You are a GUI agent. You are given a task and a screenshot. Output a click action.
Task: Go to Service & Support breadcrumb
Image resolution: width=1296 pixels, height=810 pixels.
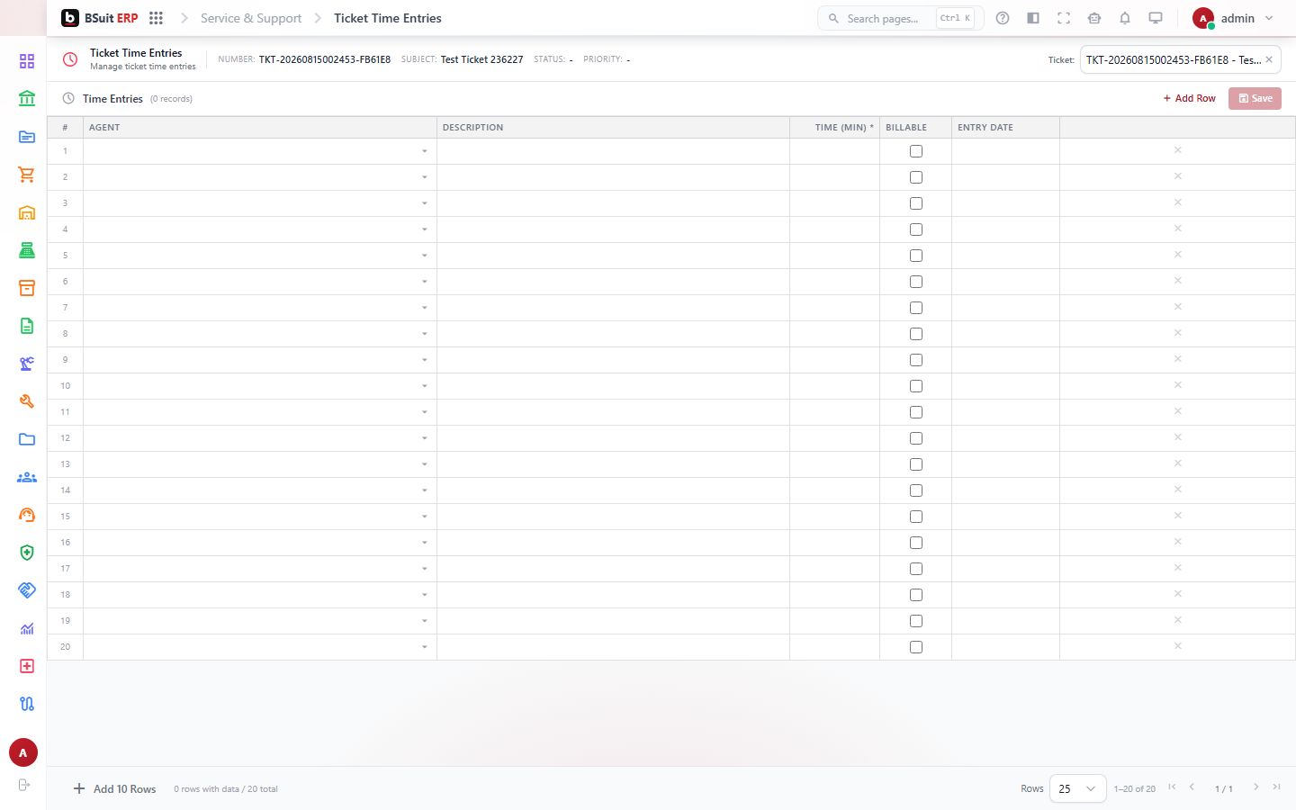[251, 18]
